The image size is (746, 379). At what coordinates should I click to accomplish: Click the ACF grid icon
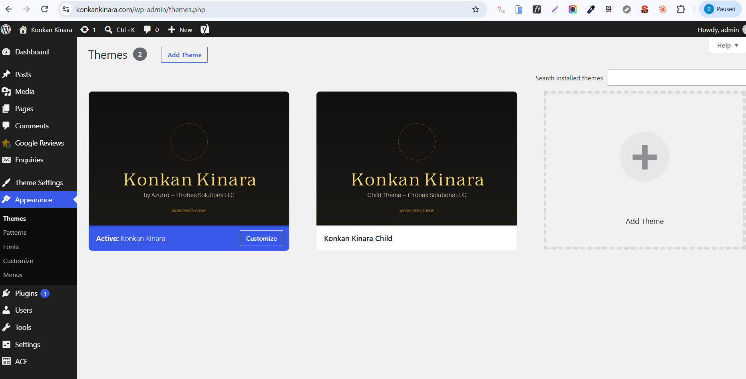coord(6,361)
